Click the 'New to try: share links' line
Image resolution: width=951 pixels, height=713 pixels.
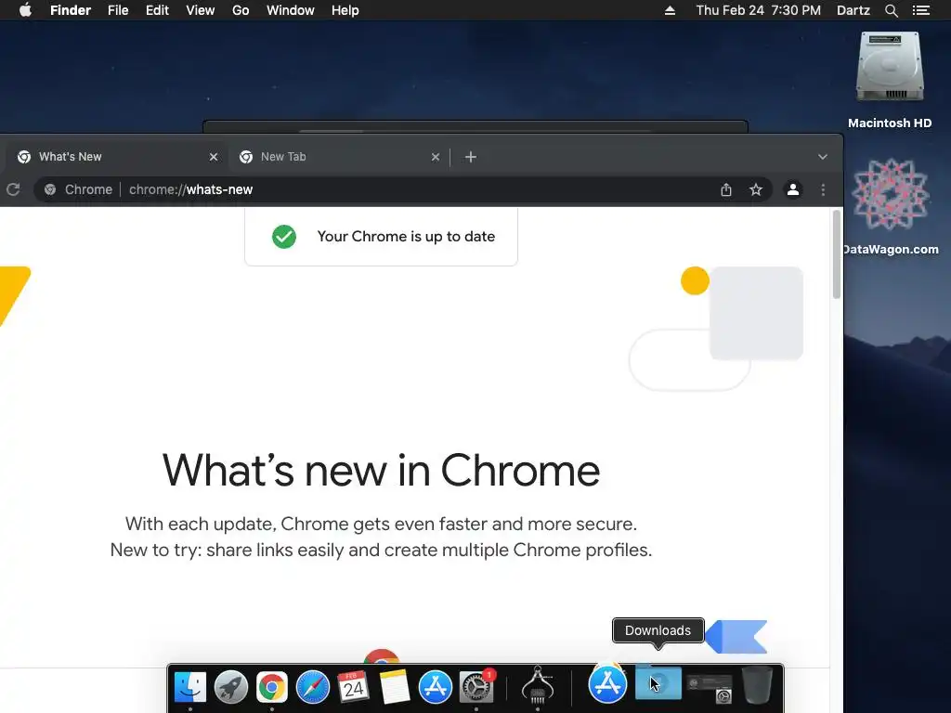(381, 550)
